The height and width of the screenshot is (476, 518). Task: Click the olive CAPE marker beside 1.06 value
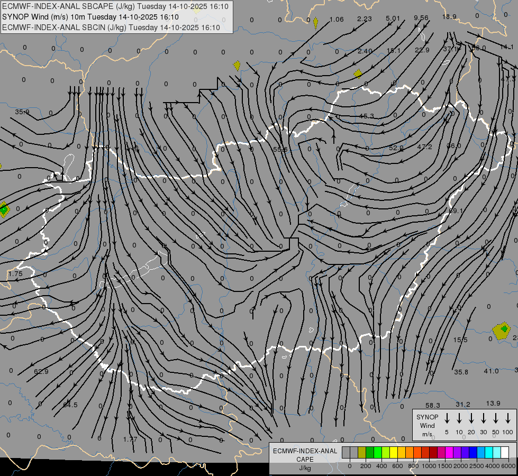click(315, 23)
